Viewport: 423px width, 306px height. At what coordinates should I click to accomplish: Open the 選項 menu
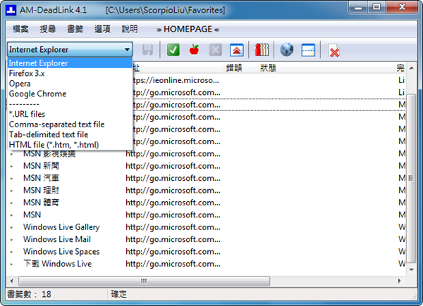point(102,29)
